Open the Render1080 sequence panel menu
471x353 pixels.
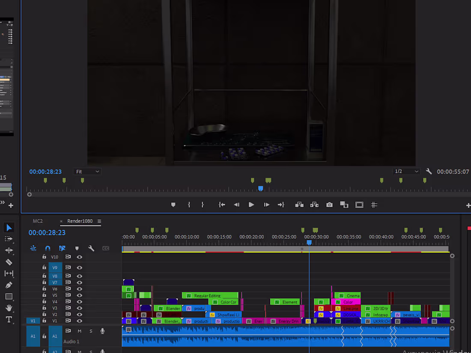pyautogui.click(x=99, y=221)
